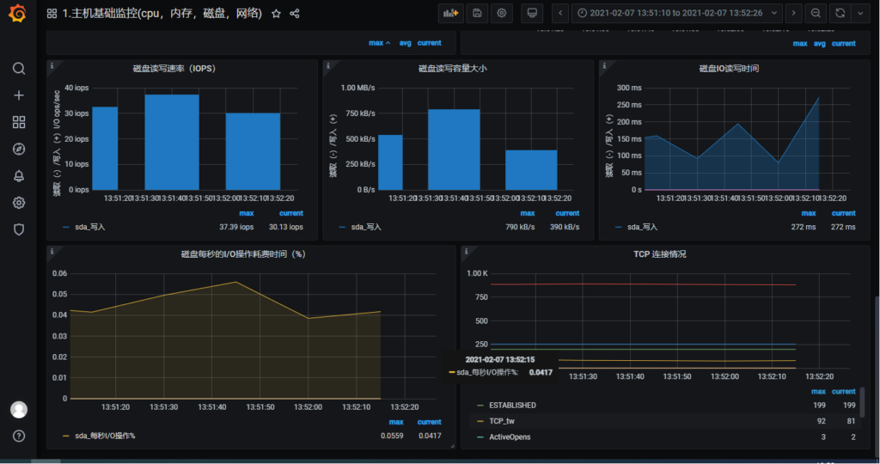
Task: Open the dashboard search icon in sidebar
Action: tap(19, 69)
